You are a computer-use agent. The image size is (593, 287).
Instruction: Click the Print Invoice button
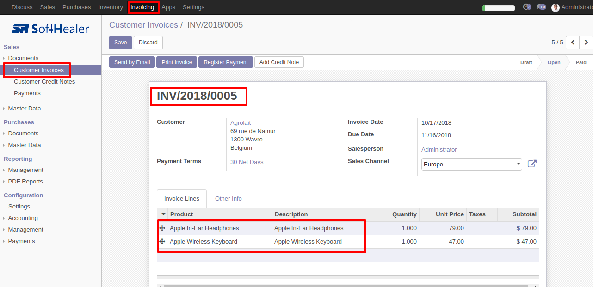(x=177, y=62)
